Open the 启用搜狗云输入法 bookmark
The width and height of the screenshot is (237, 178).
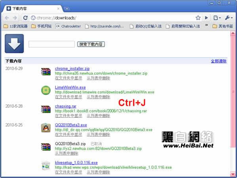click(182, 26)
